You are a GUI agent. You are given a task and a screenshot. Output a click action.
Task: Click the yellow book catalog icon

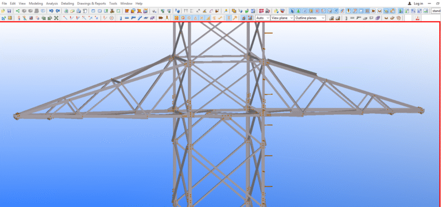pos(10,18)
